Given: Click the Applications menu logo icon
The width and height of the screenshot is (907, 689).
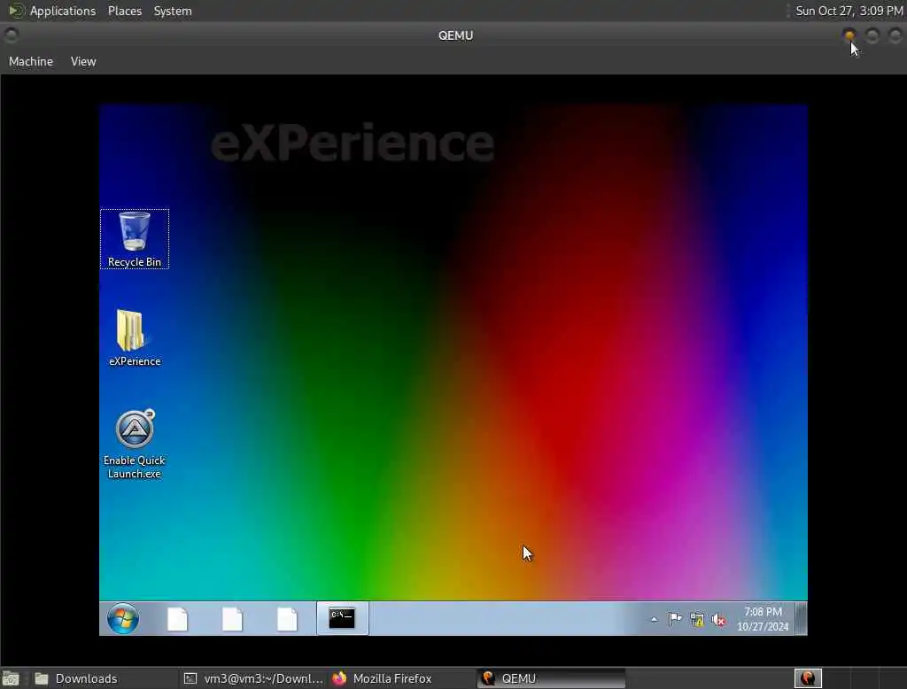Looking at the screenshot, I should point(16,11).
